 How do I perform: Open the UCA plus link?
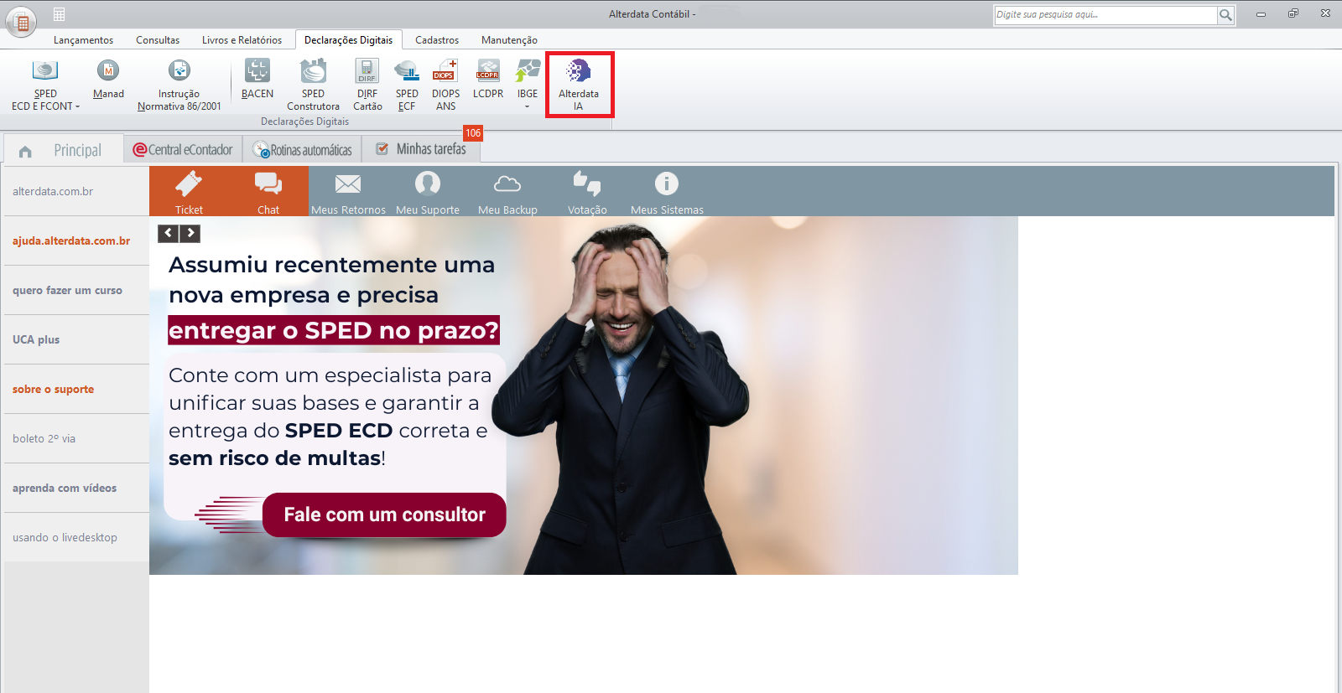pos(36,340)
